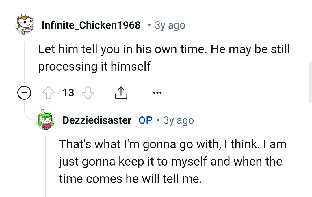This screenshot has height=197, width=312.
Task: Click Infinite_Chicken1968's avatar
Action: pos(24,25)
